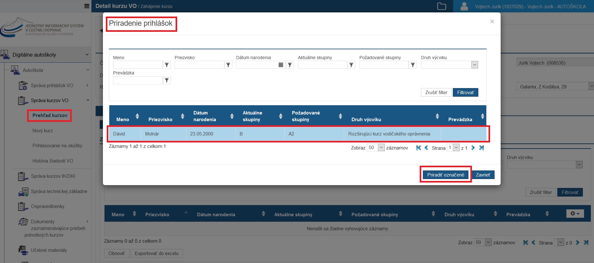Go to the last page of modal records
The height and width of the screenshot is (263, 594).
(482, 148)
